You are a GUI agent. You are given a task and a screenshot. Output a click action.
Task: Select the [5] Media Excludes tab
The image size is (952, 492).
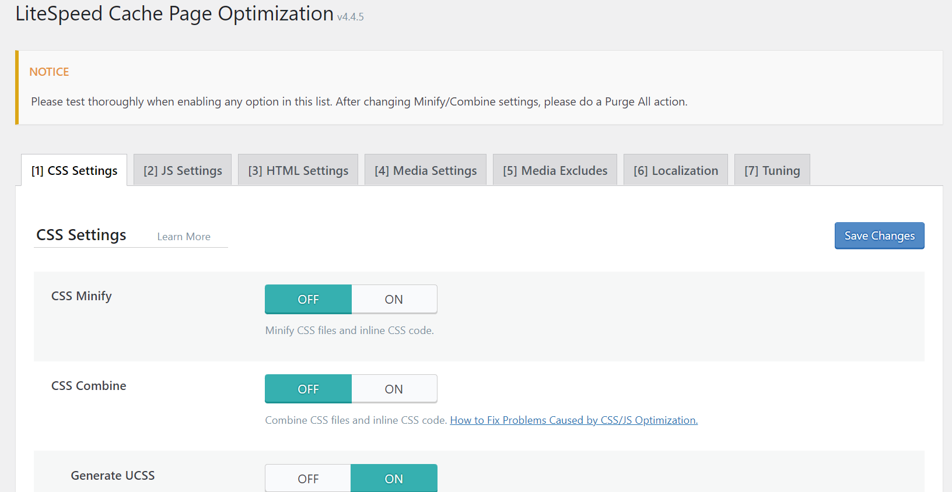point(555,170)
